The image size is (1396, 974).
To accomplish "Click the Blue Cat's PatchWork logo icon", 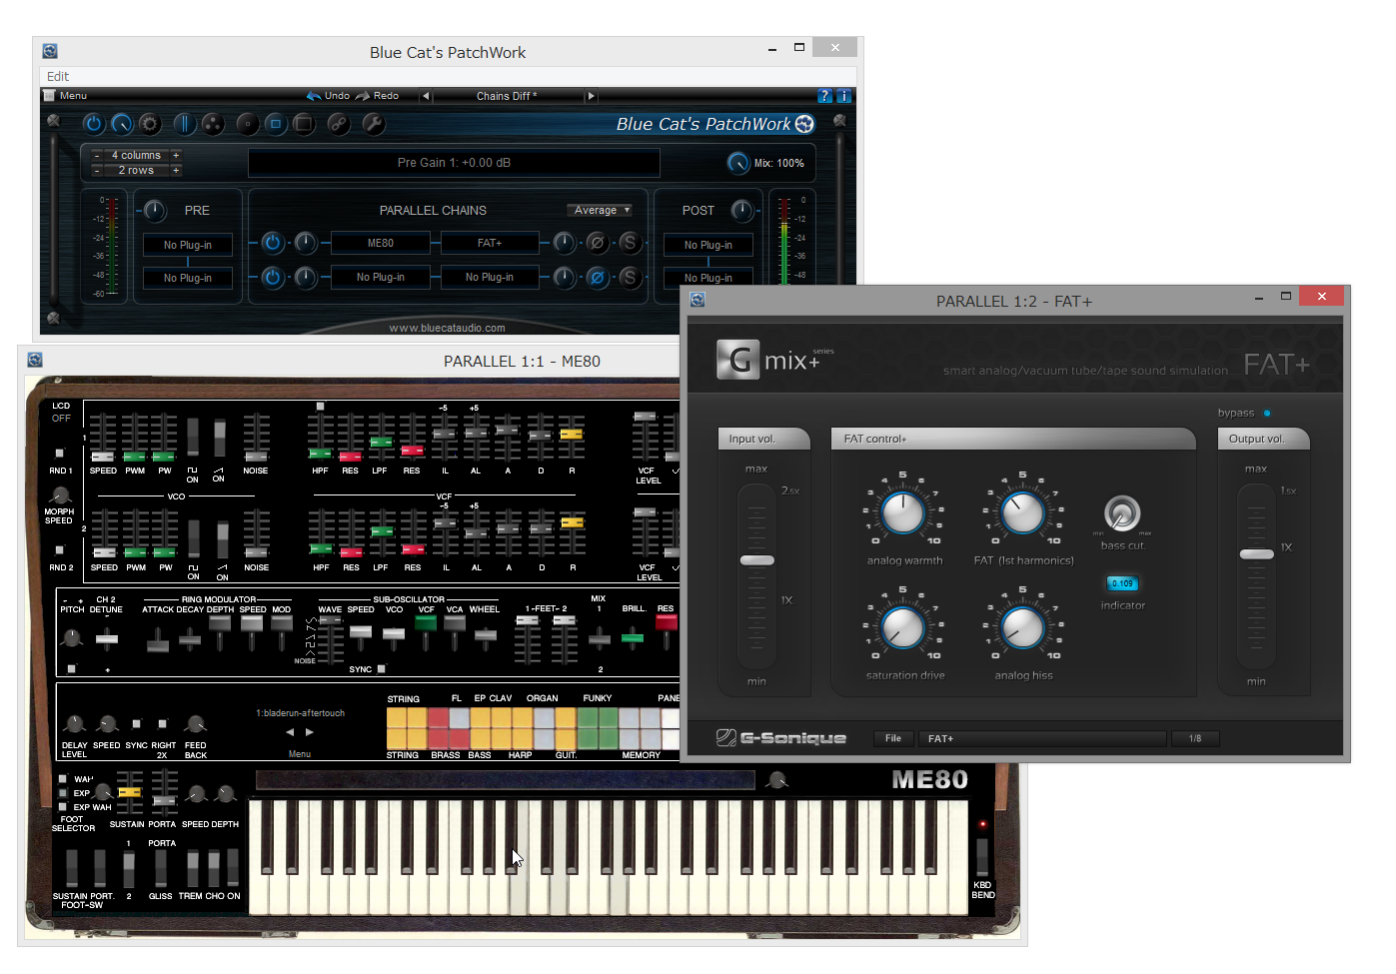I will point(804,124).
